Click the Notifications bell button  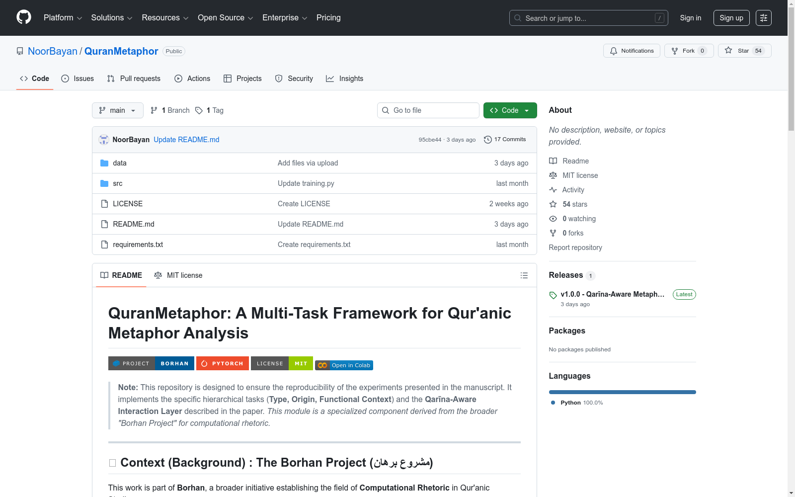(632, 51)
